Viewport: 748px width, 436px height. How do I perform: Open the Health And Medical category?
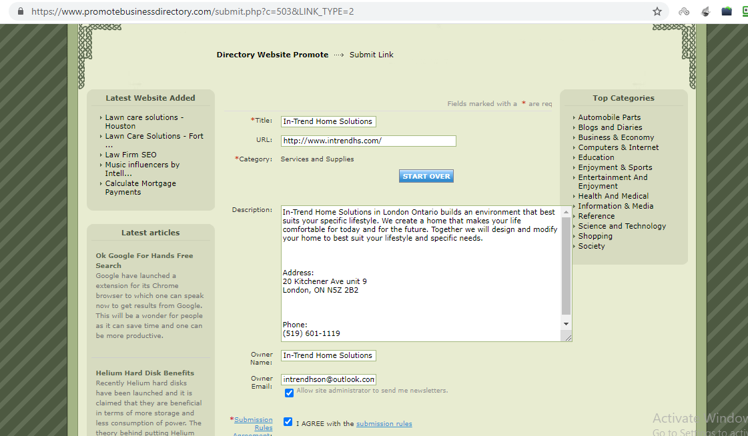(x=613, y=196)
